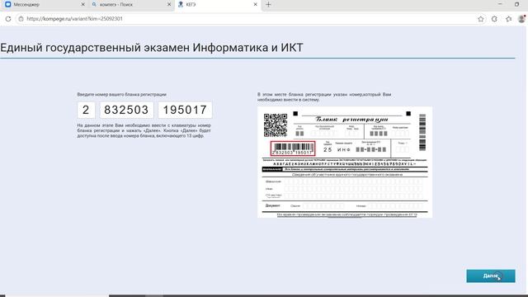Click the instruction text about 13 цифр
This screenshot has width=528, height=297.
144,130
